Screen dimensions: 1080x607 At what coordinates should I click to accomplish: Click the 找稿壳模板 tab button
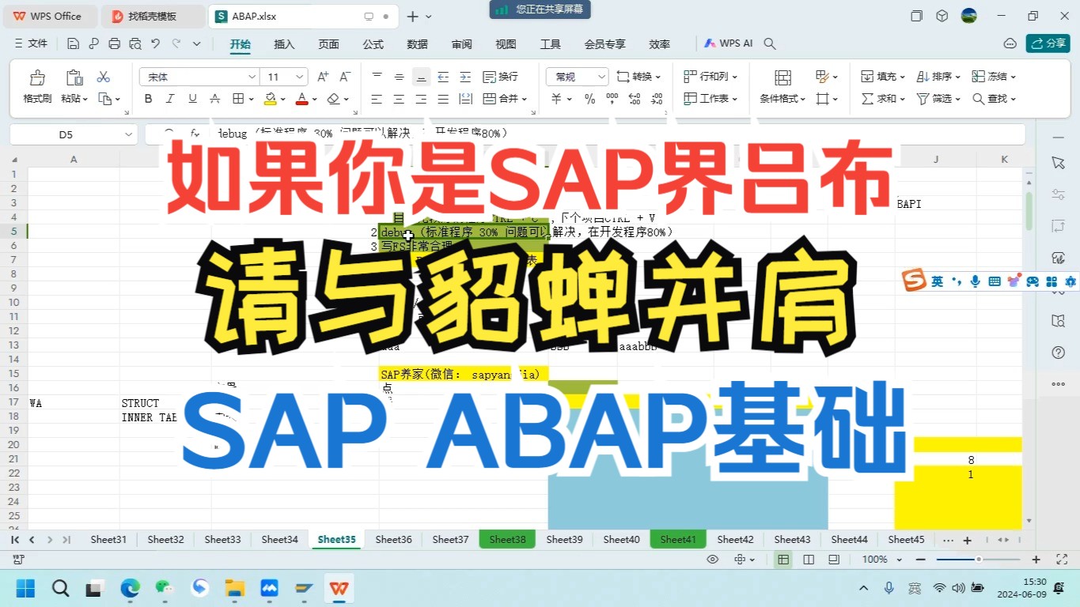point(152,16)
